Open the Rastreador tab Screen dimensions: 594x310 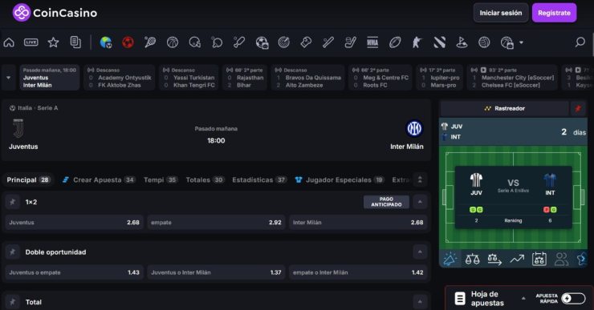coord(505,108)
